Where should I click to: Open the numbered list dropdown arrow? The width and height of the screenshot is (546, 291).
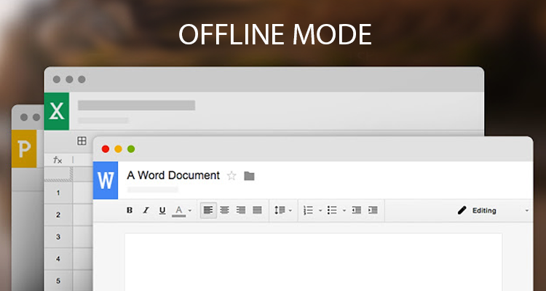320,210
